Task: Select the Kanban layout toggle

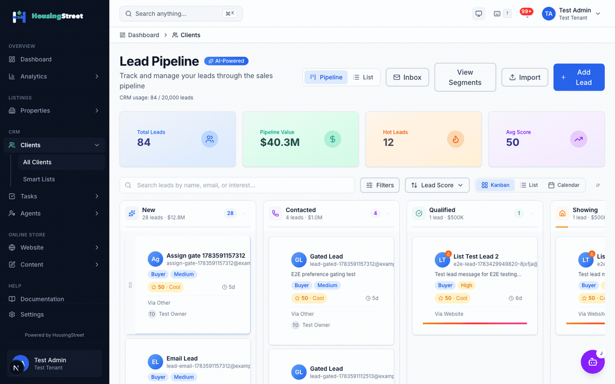Action: click(496, 185)
